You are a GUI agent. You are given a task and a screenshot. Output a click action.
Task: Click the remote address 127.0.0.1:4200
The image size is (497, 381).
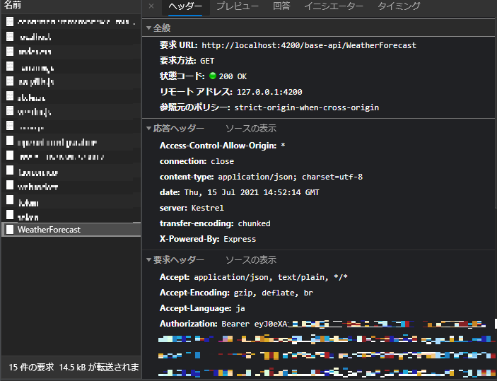[269, 92]
